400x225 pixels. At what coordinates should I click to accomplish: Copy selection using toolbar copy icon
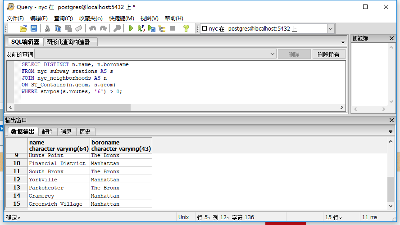tap(58, 28)
